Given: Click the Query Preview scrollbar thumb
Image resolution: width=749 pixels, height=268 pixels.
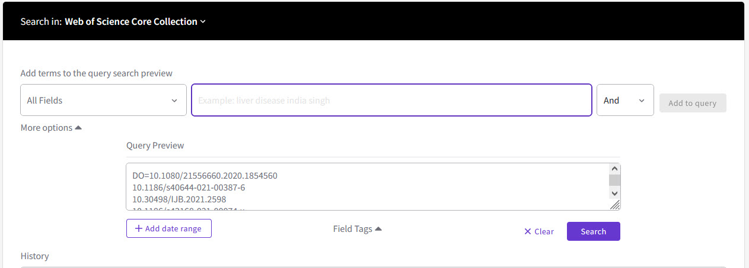Looking at the screenshot, I should coord(614,180).
